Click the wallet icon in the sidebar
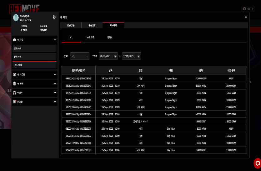This screenshot has width=261, height=171. (14, 40)
